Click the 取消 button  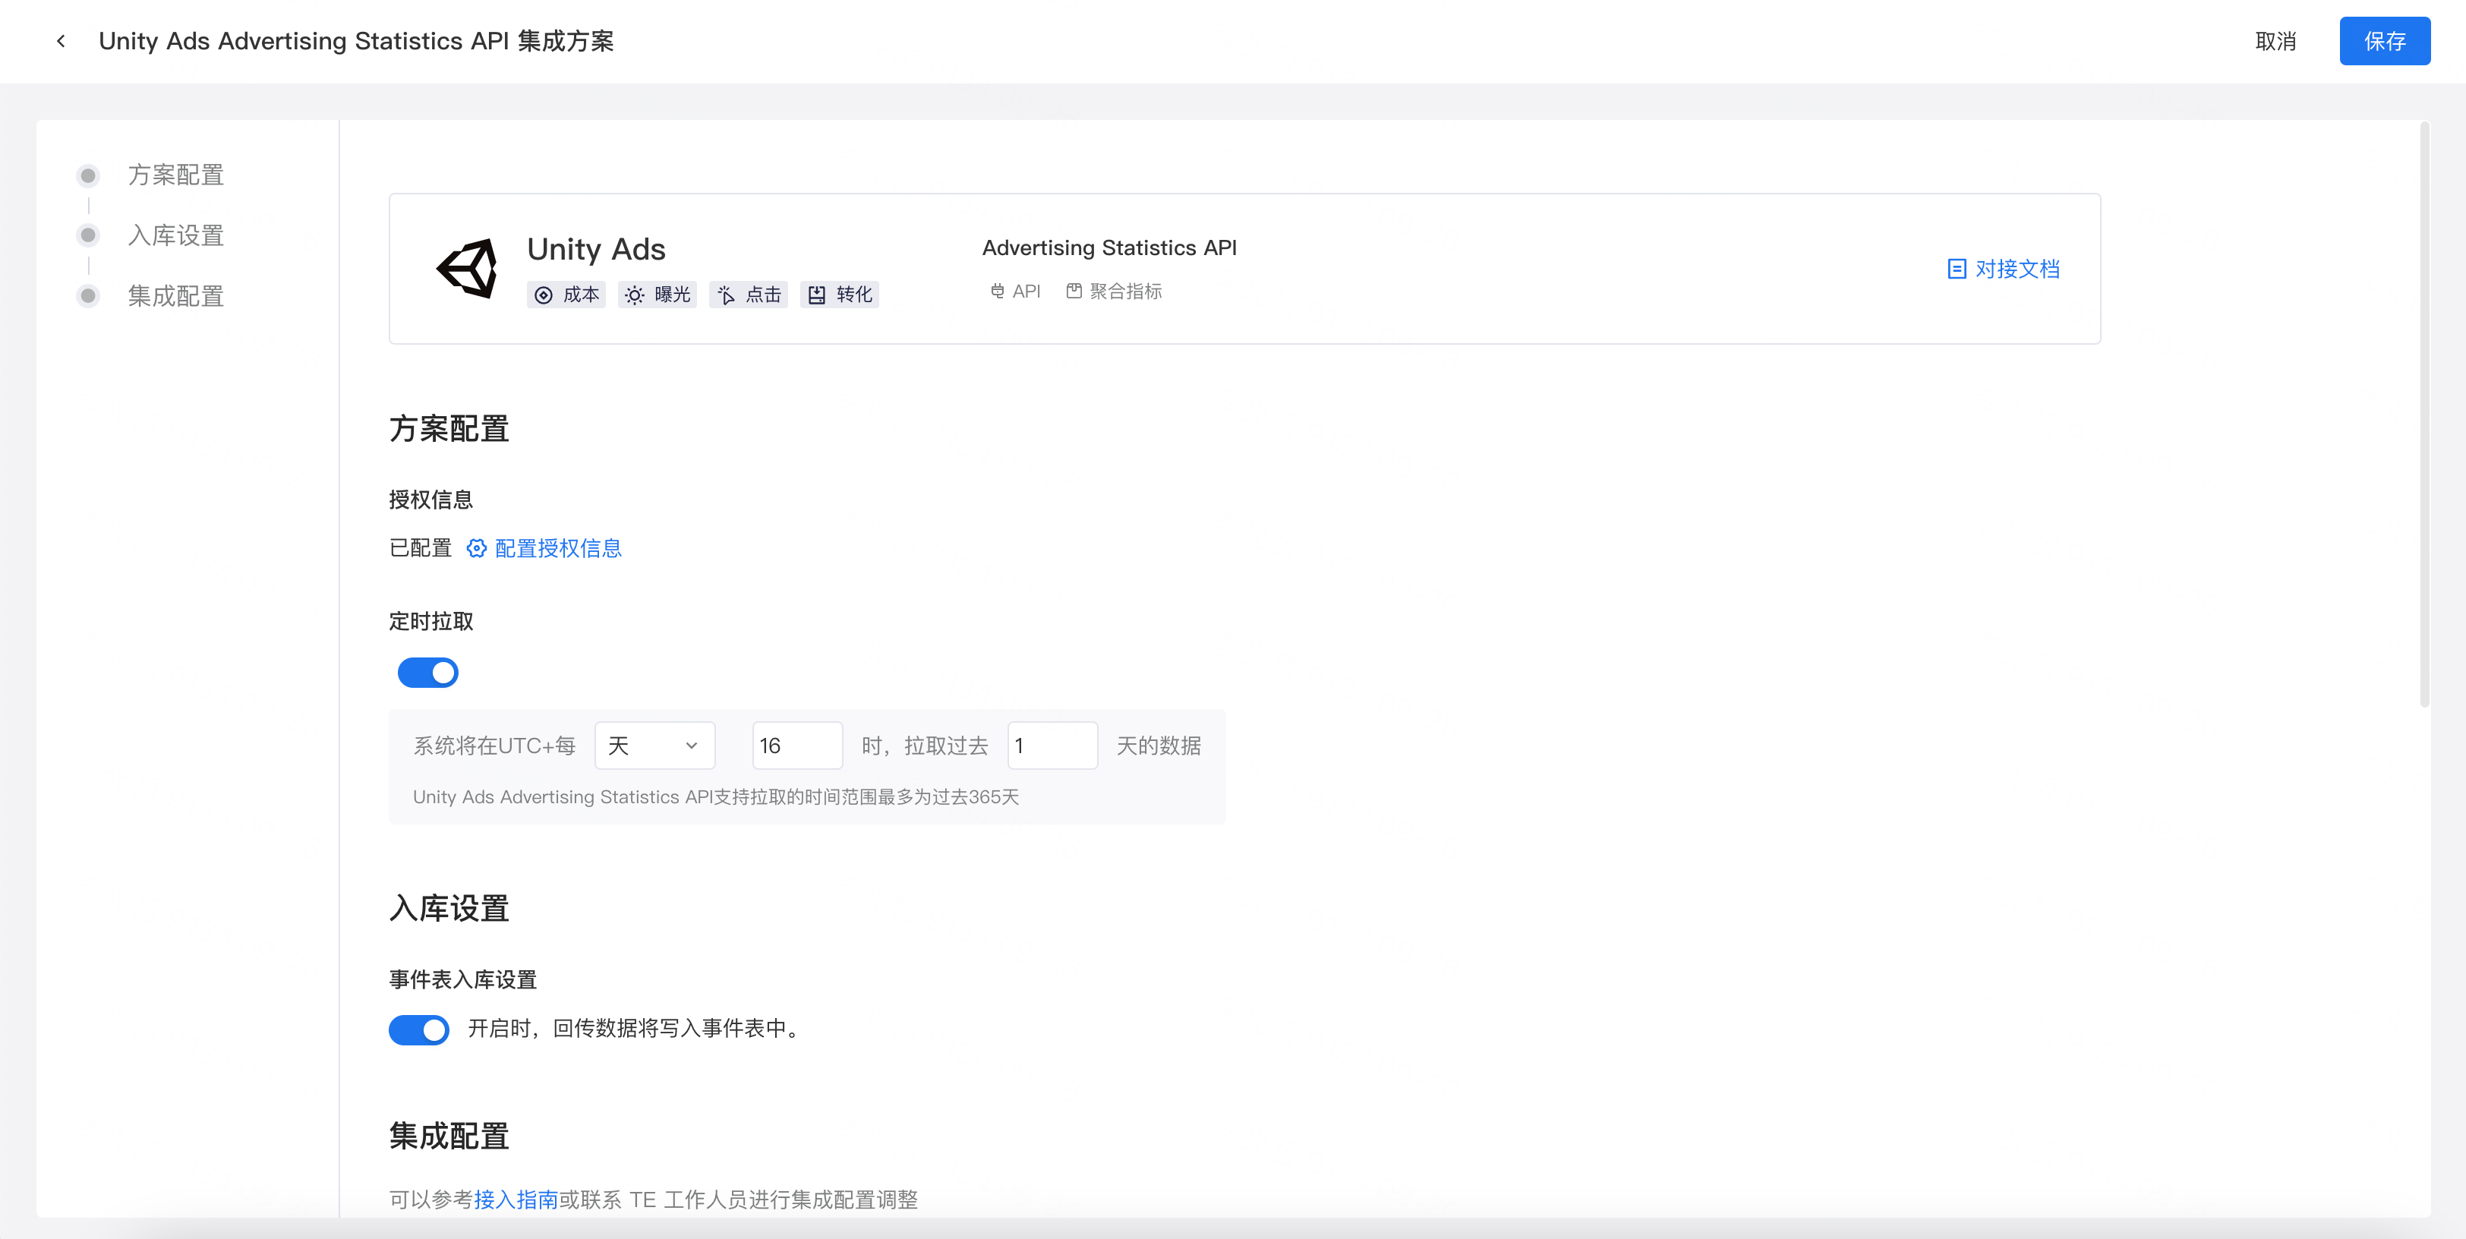2276,40
